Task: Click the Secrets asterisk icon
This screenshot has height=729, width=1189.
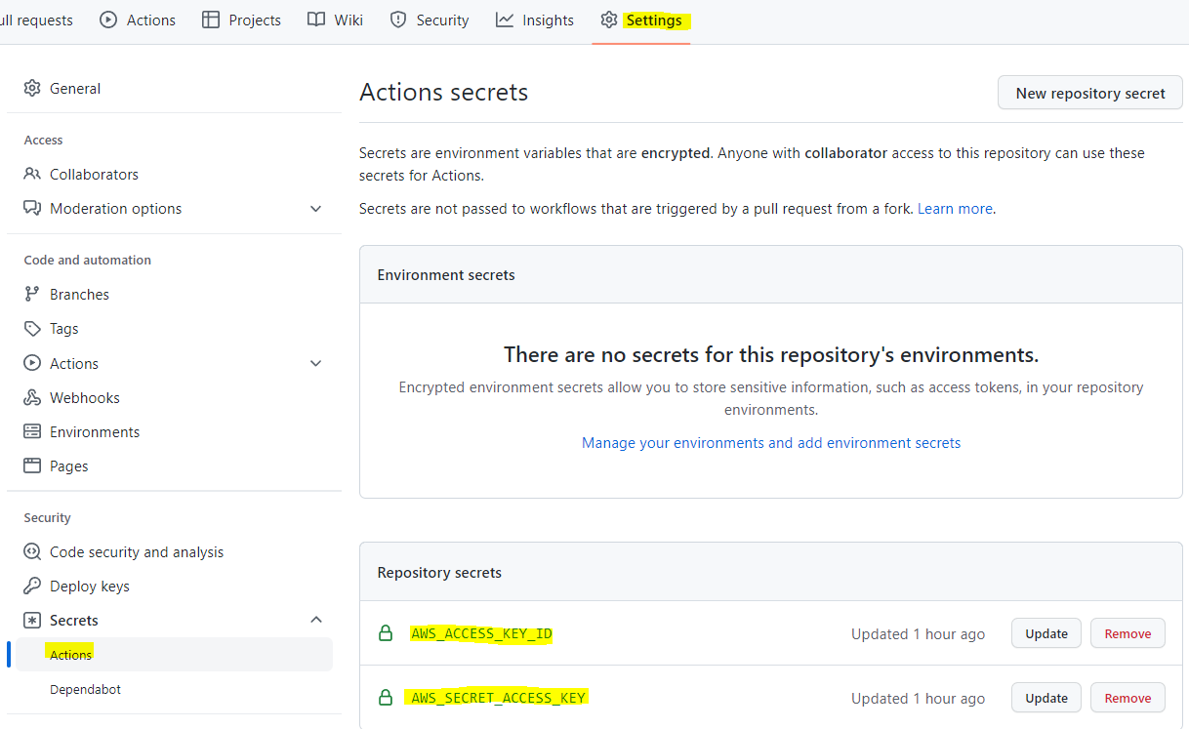Action: point(32,620)
